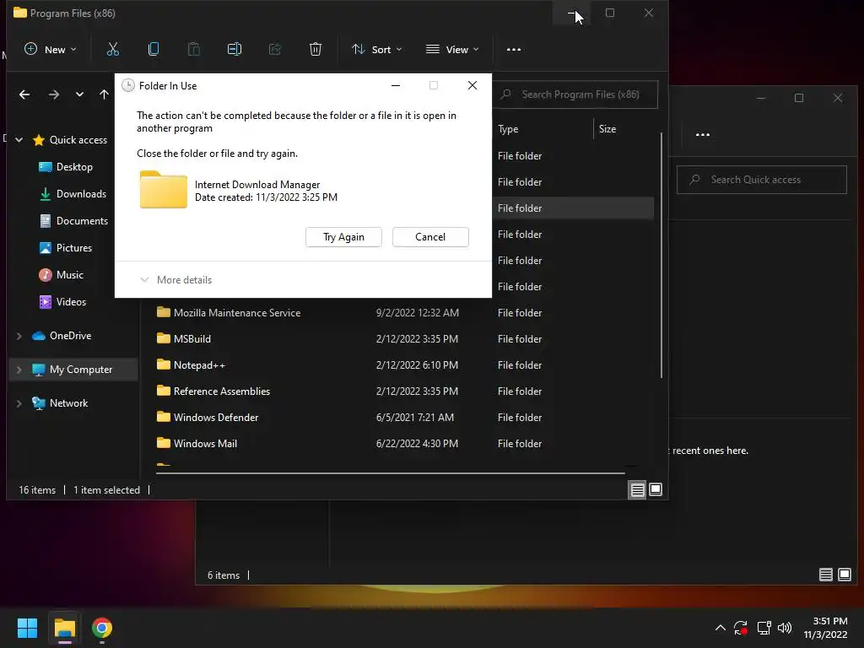This screenshot has height=648, width=864.
Task: Collapse the Quick access tree node
Action: pos(19,140)
